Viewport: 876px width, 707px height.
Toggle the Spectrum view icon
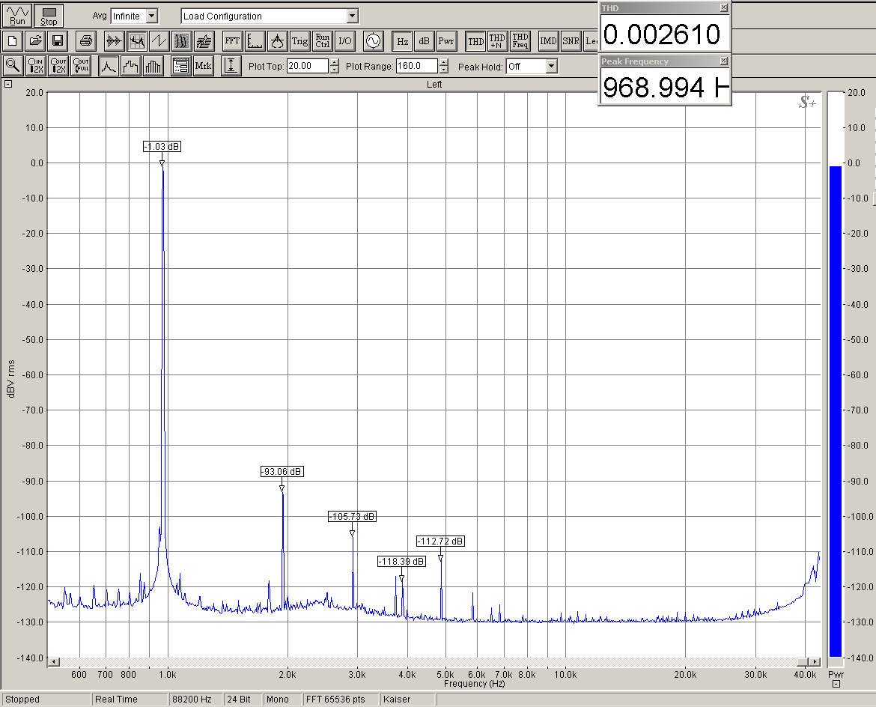click(x=137, y=40)
